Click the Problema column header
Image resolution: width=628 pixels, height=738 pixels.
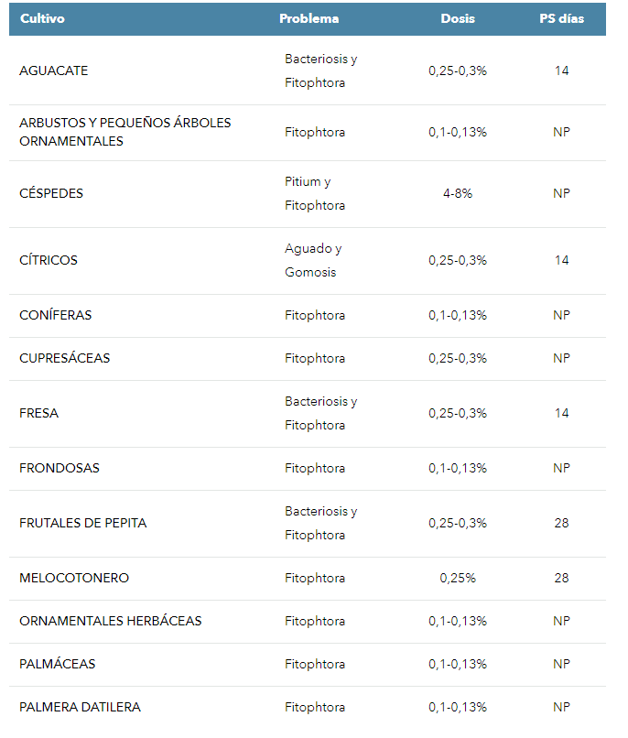(309, 19)
